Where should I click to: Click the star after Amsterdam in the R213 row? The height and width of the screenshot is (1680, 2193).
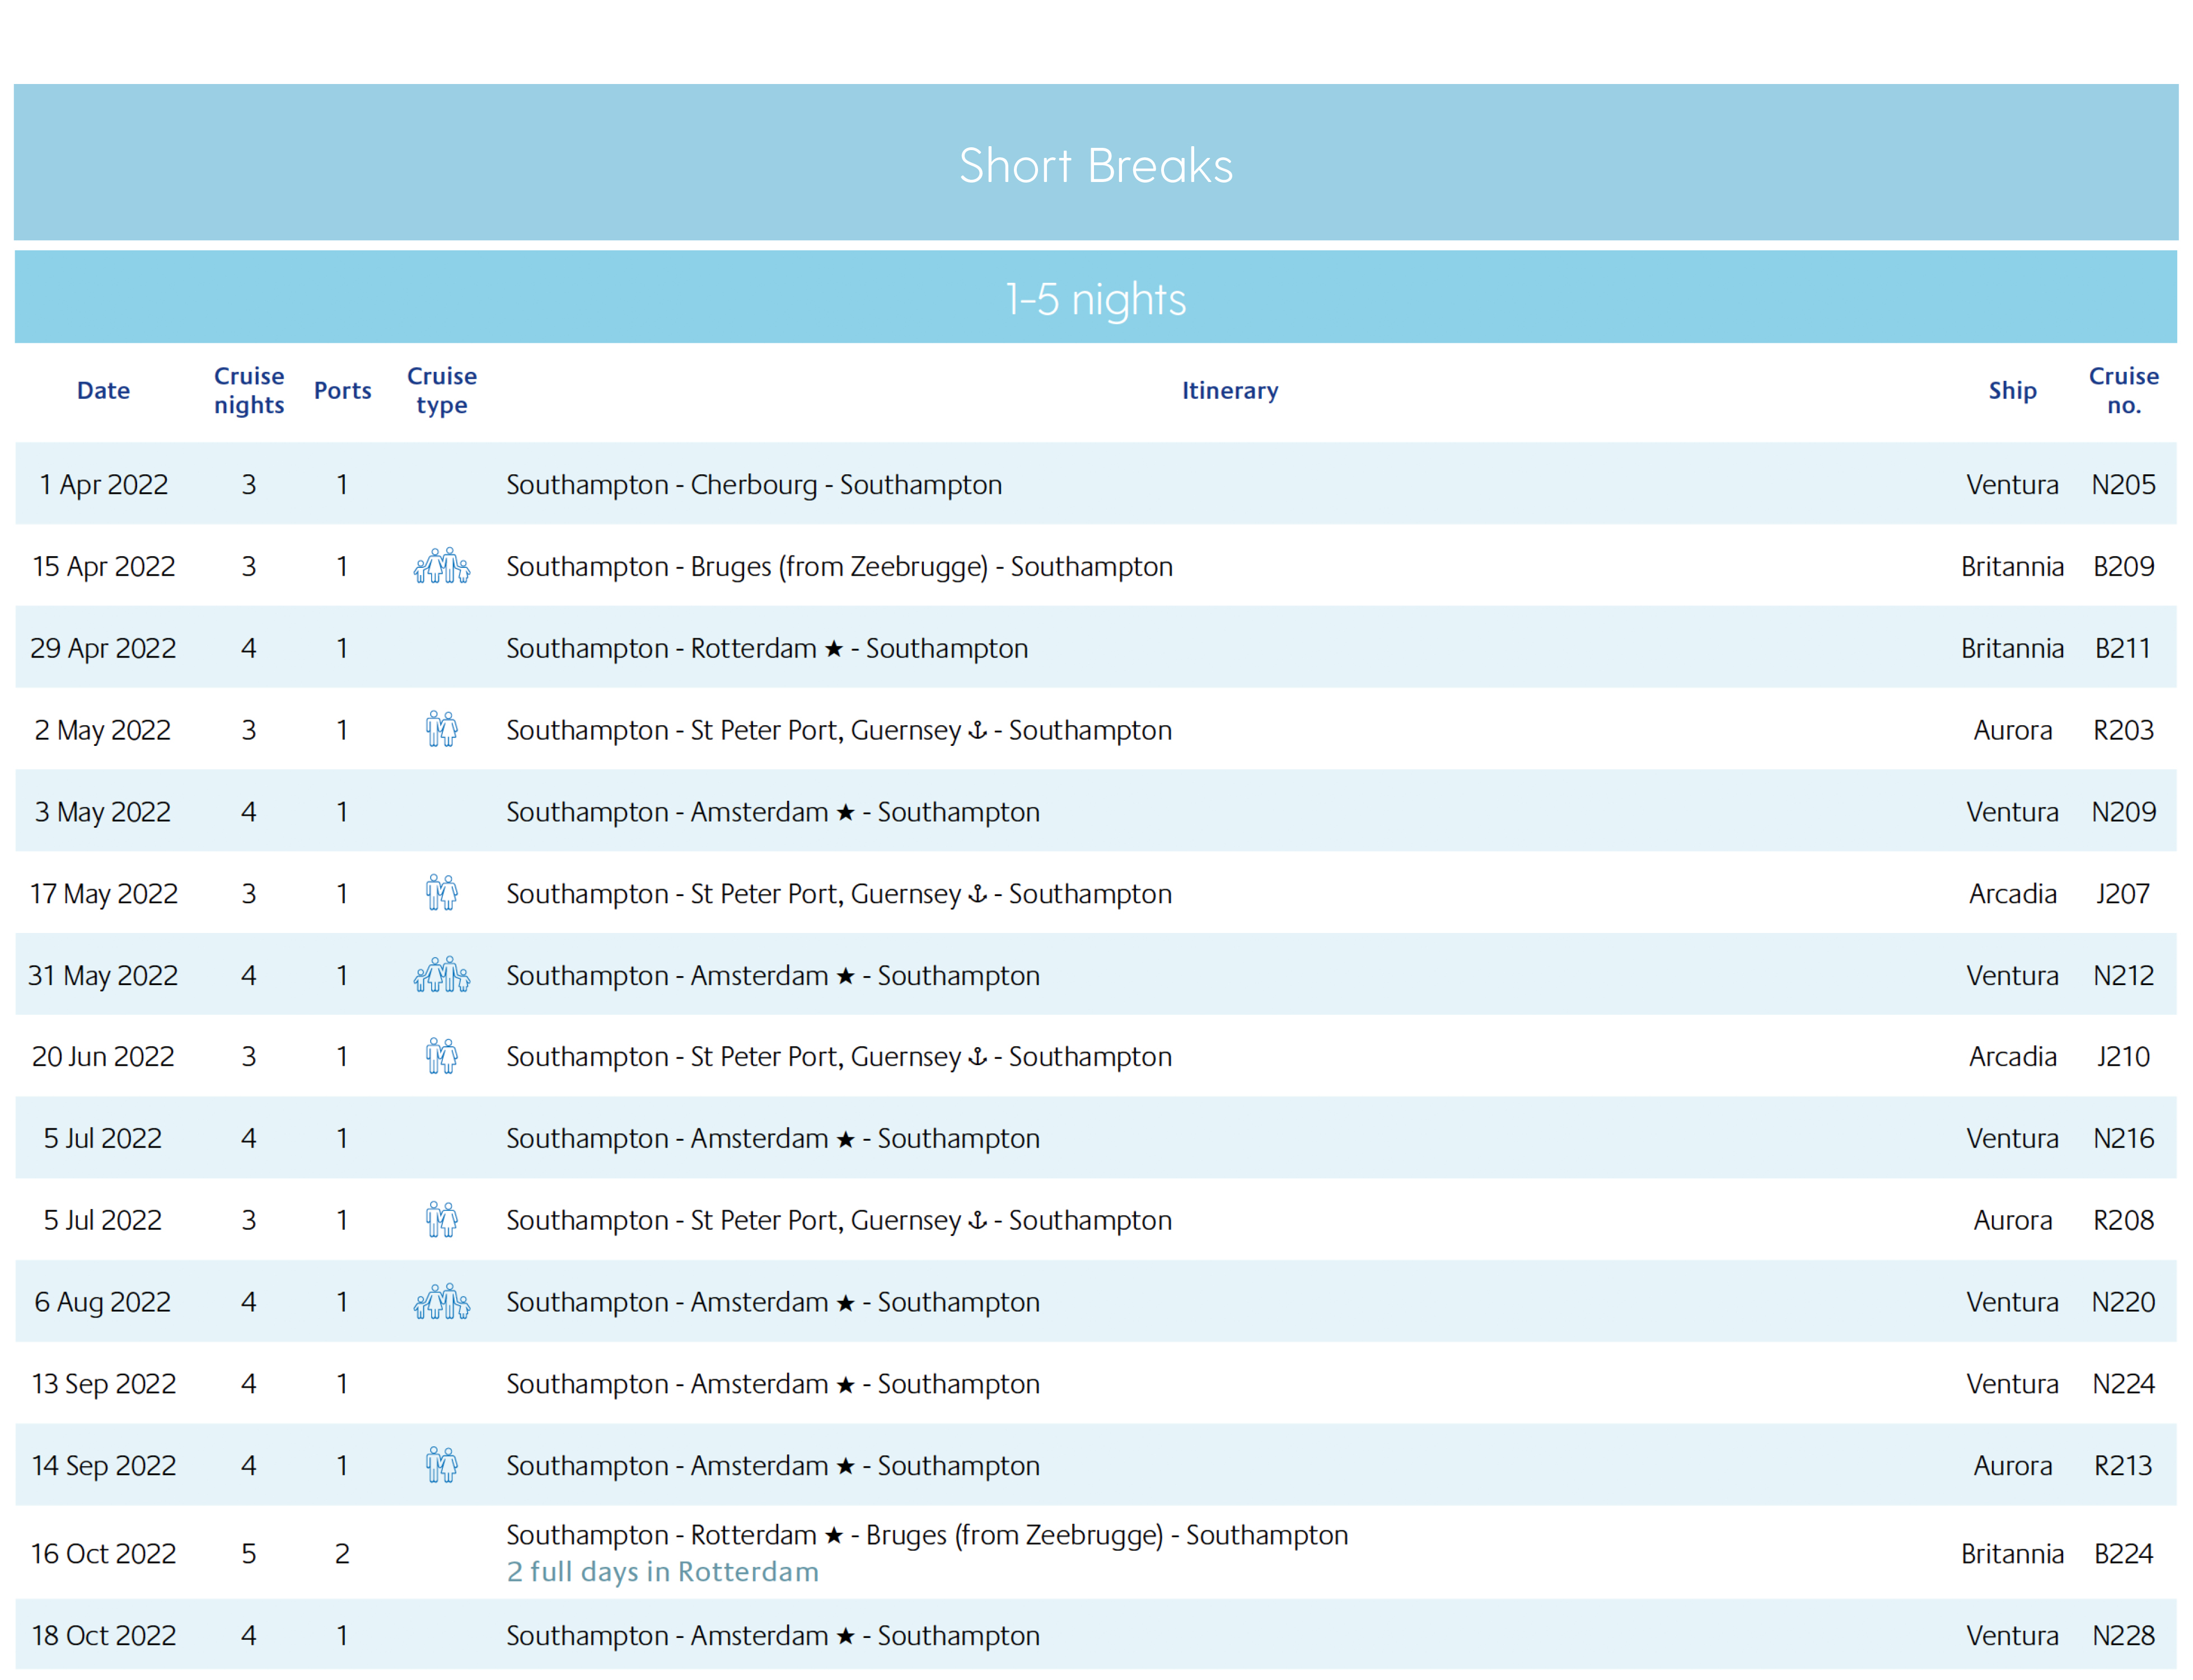click(x=845, y=1467)
